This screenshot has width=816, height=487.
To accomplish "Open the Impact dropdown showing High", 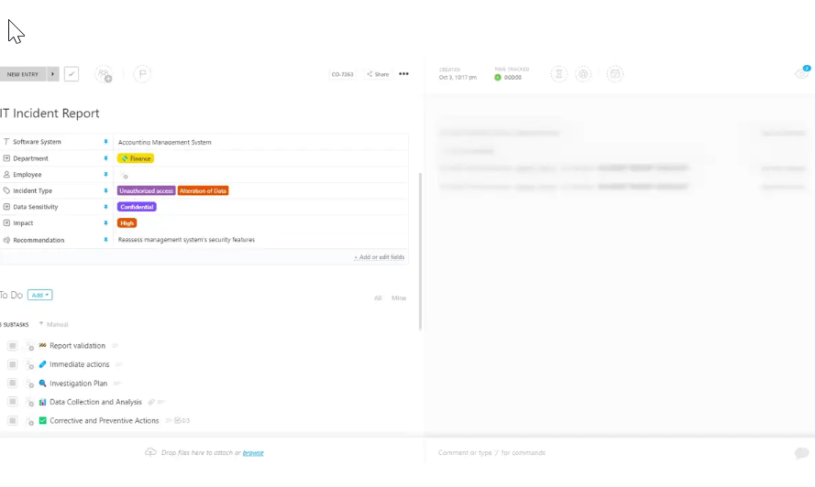I will tap(127, 223).
